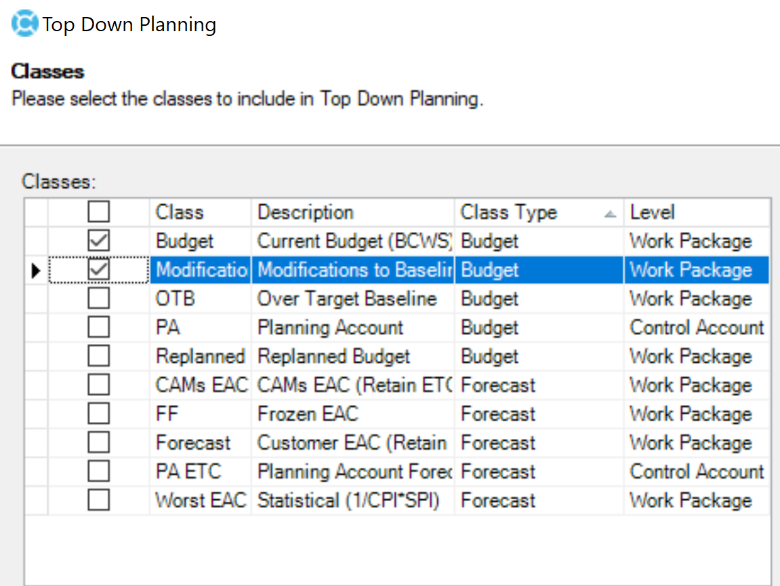Toggle the select-all checkbox in header
Screen dimensions: 780x586
pyautogui.click(x=98, y=212)
